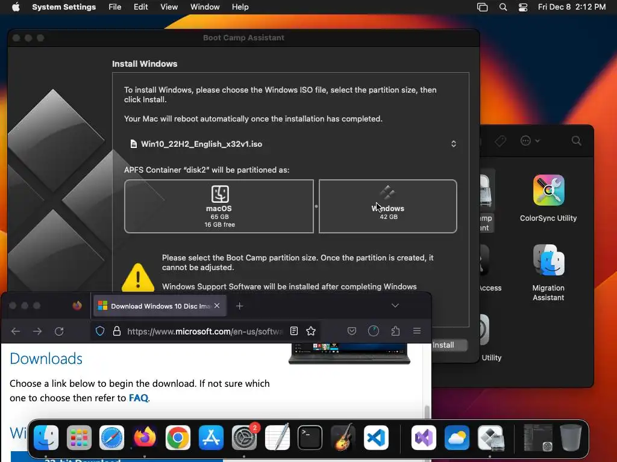Image resolution: width=617 pixels, height=462 pixels.
Task: Click the Firefox View icon
Action: [x=77, y=306]
